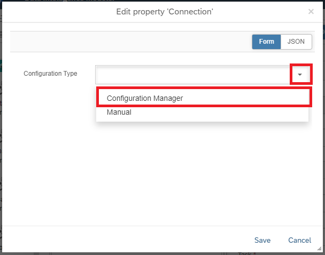This screenshot has height=255, width=325.
Task: Select Configuration Manager from the list
Action: 145,98
